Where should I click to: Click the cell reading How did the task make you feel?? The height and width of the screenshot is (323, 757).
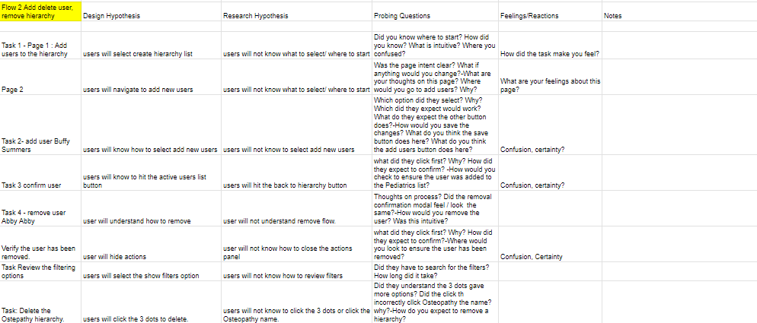click(548, 55)
